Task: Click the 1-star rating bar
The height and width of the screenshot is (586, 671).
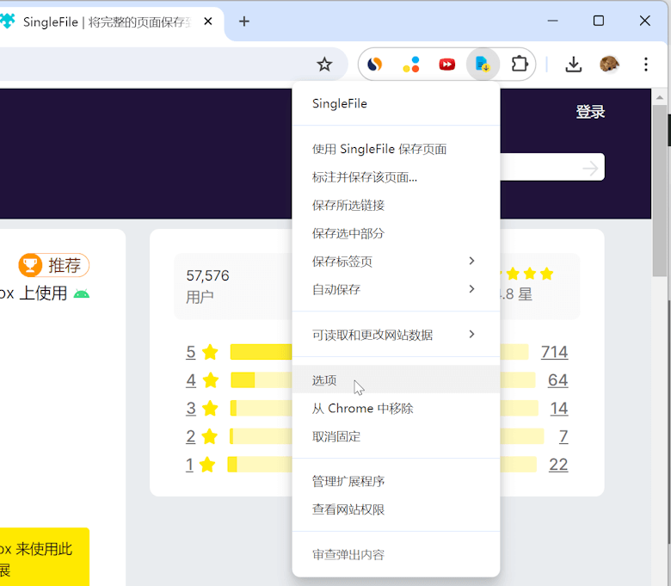Action: coord(260,465)
